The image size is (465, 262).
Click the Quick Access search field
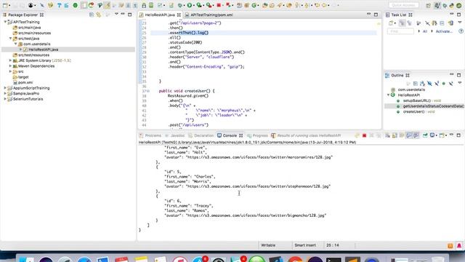pyautogui.click(x=404, y=5)
